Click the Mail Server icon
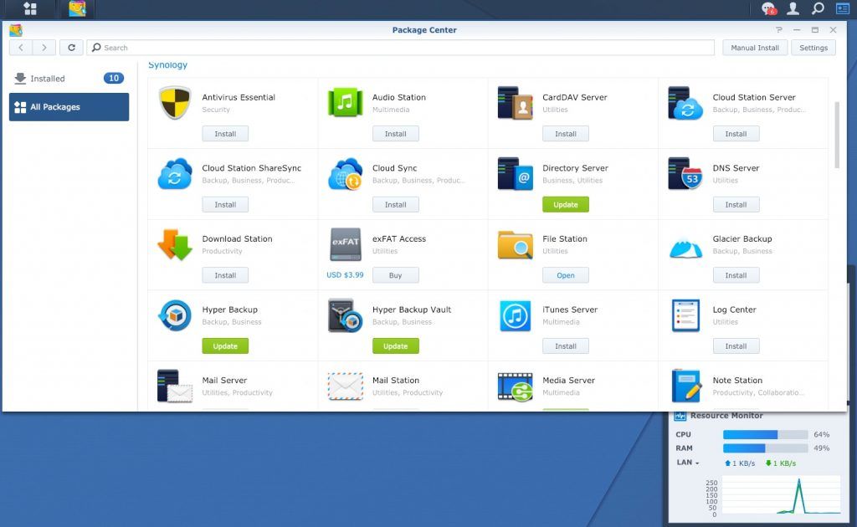This screenshot has width=857, height=527. (175, 386)
